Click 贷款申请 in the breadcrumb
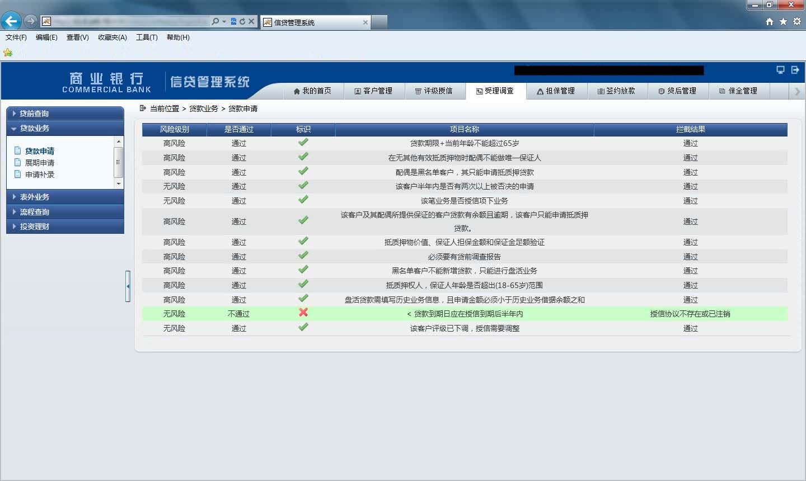 pos(243,109)
